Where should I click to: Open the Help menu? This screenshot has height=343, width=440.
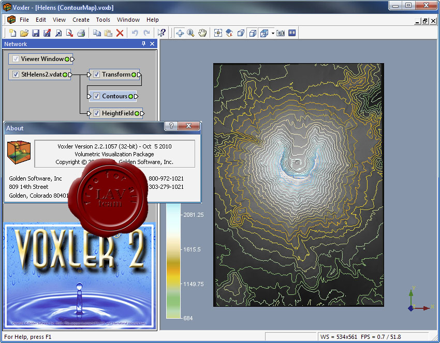152,20
